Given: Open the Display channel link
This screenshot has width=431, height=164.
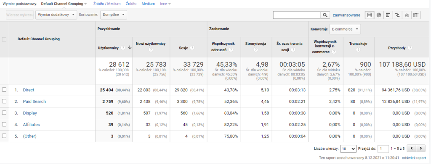Looking at the screenshot, I should coord(30,113).
